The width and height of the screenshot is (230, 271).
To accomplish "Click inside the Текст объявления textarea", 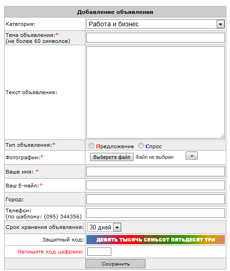I will (156, 92).
